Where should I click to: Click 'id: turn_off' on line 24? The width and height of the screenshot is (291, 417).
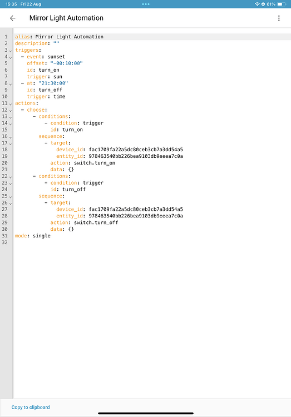(68, 190)
